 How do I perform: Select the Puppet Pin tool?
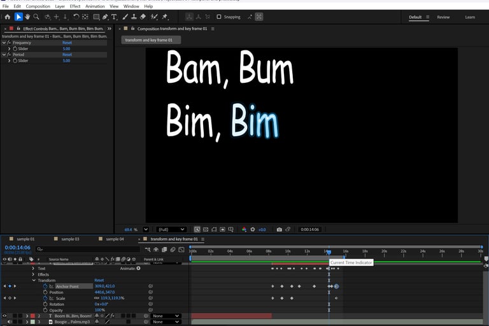(x=165, y=17)
